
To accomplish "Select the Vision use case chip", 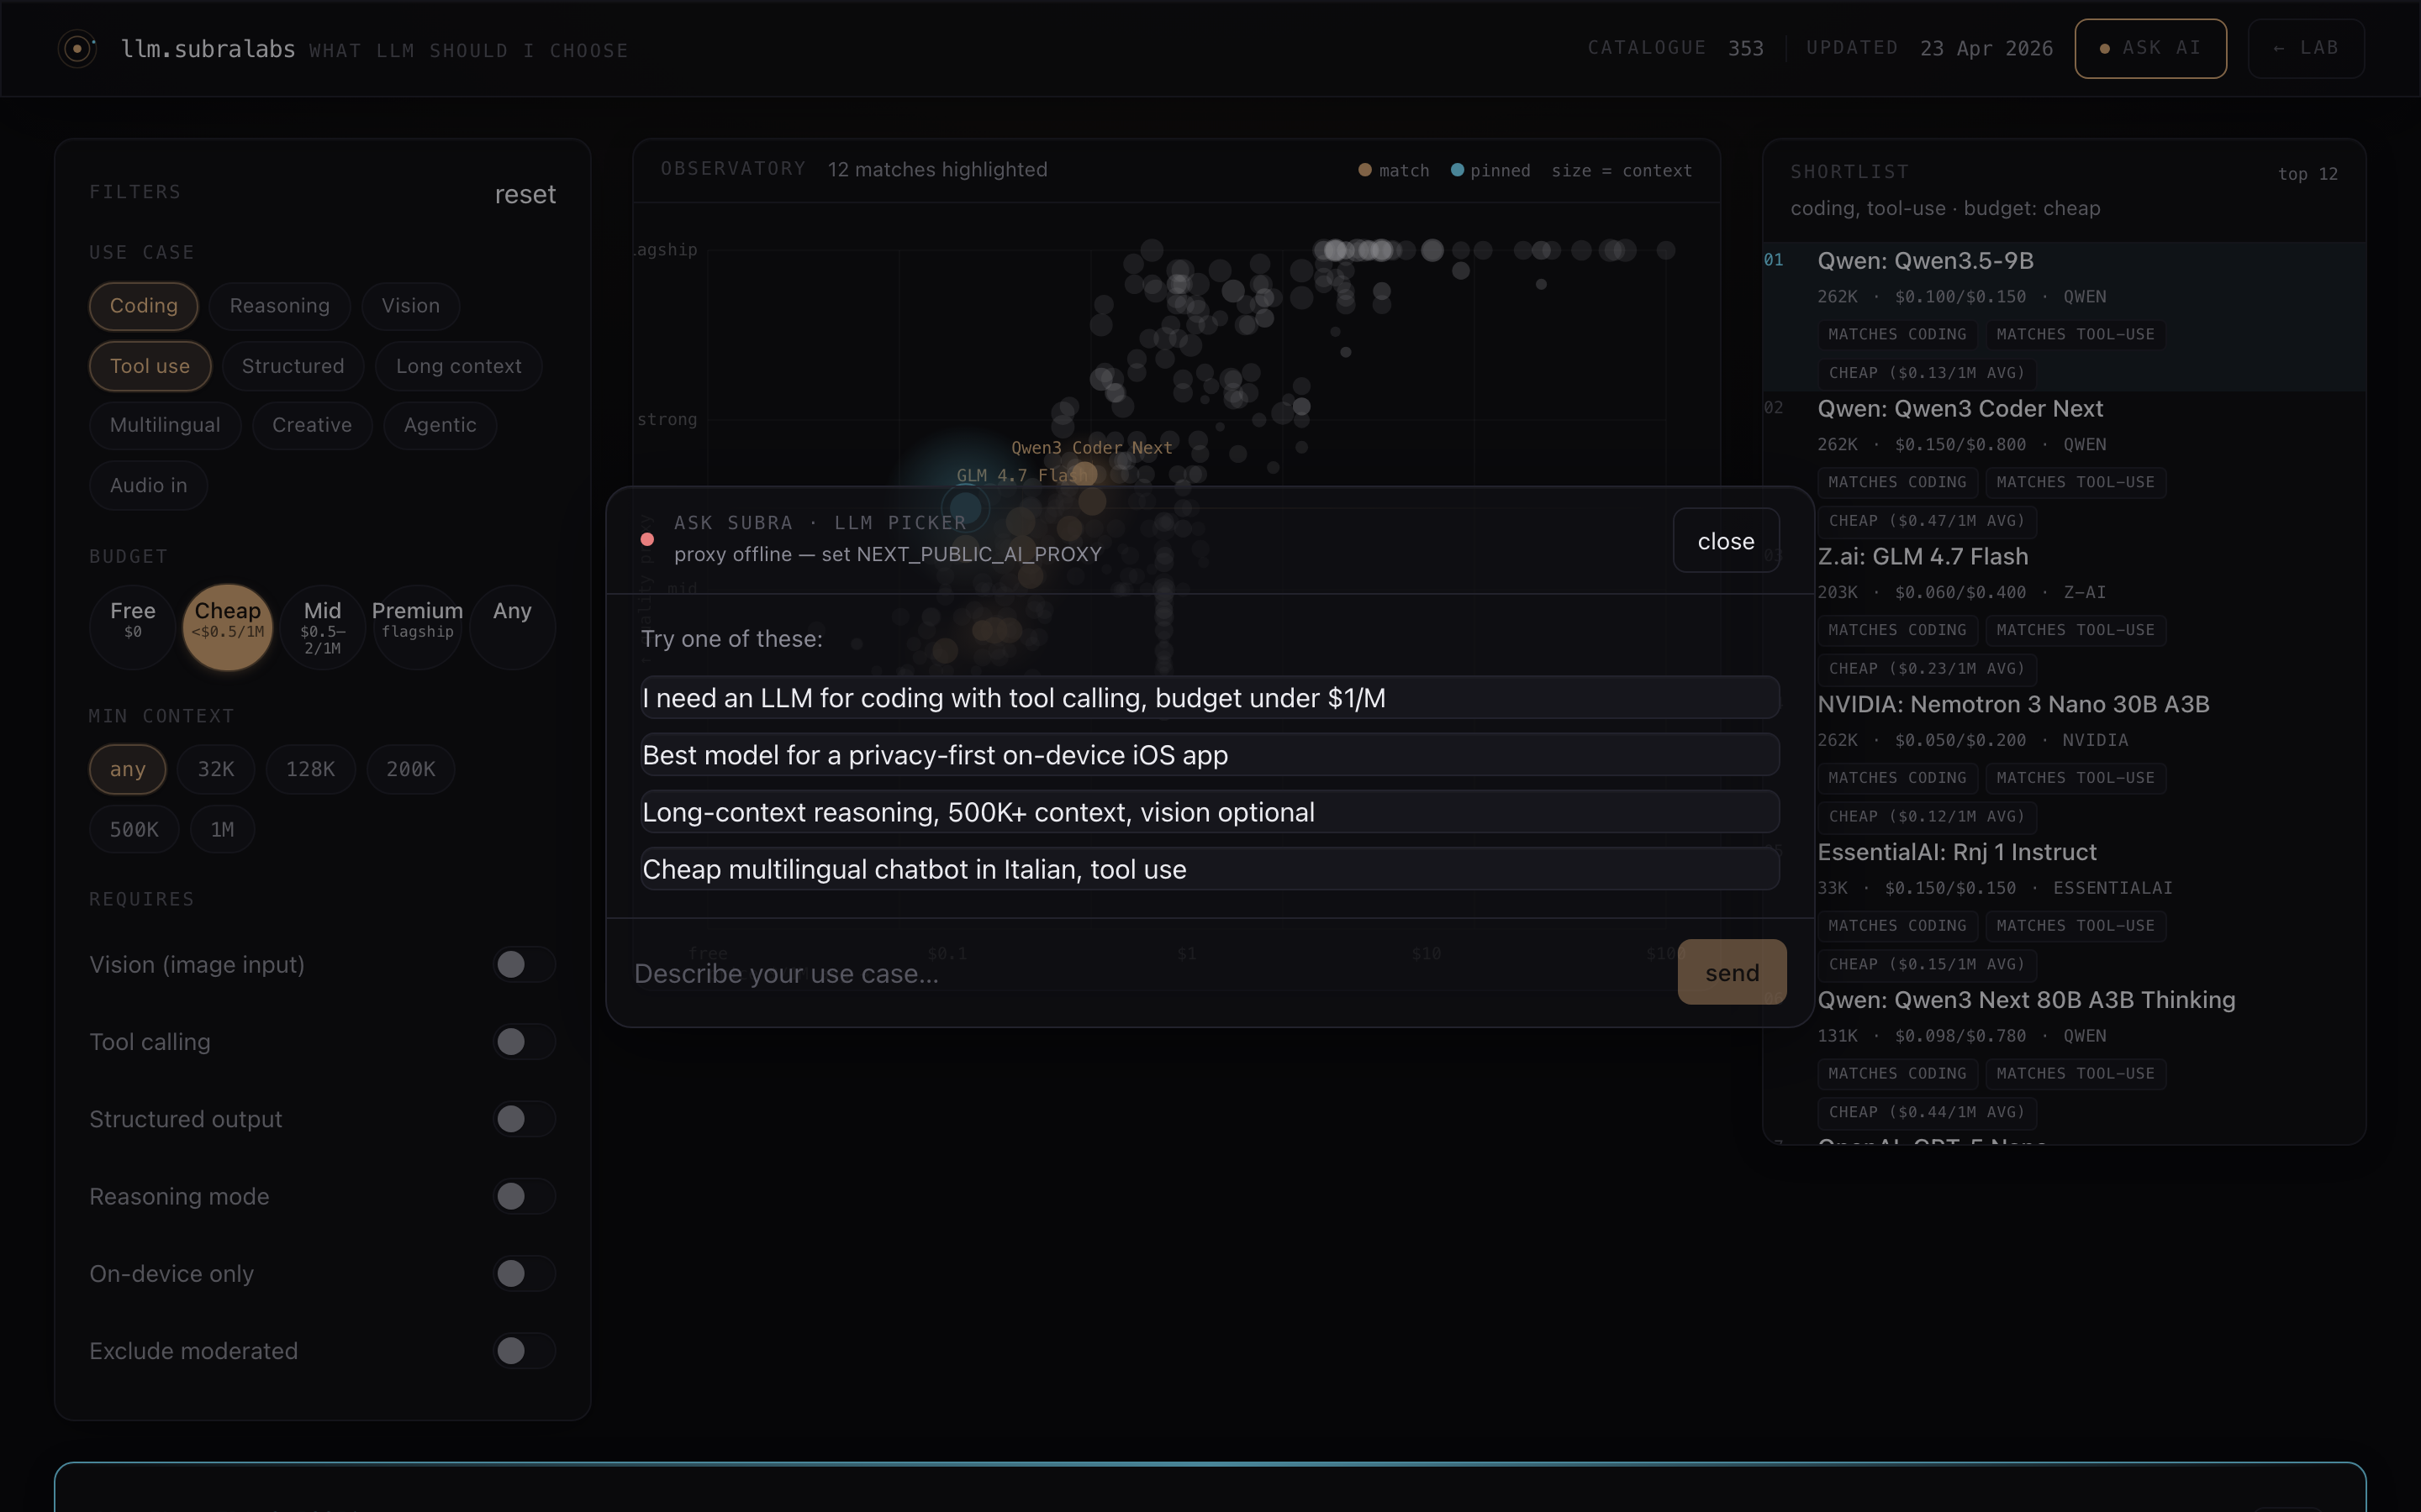I will pyautogui.click(x=410, y=306).
